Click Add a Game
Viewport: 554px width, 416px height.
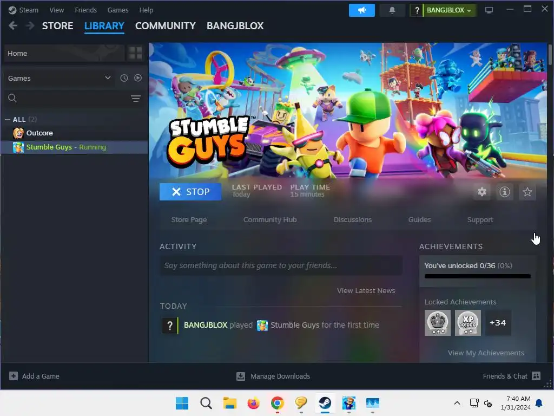(x=34, y=376)
